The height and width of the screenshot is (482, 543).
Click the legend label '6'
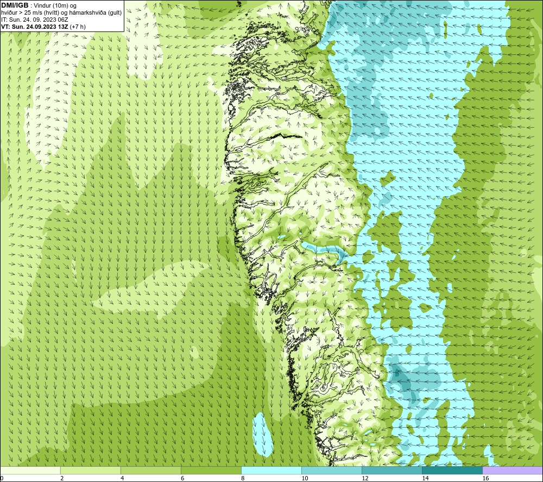tap(182, 478)
